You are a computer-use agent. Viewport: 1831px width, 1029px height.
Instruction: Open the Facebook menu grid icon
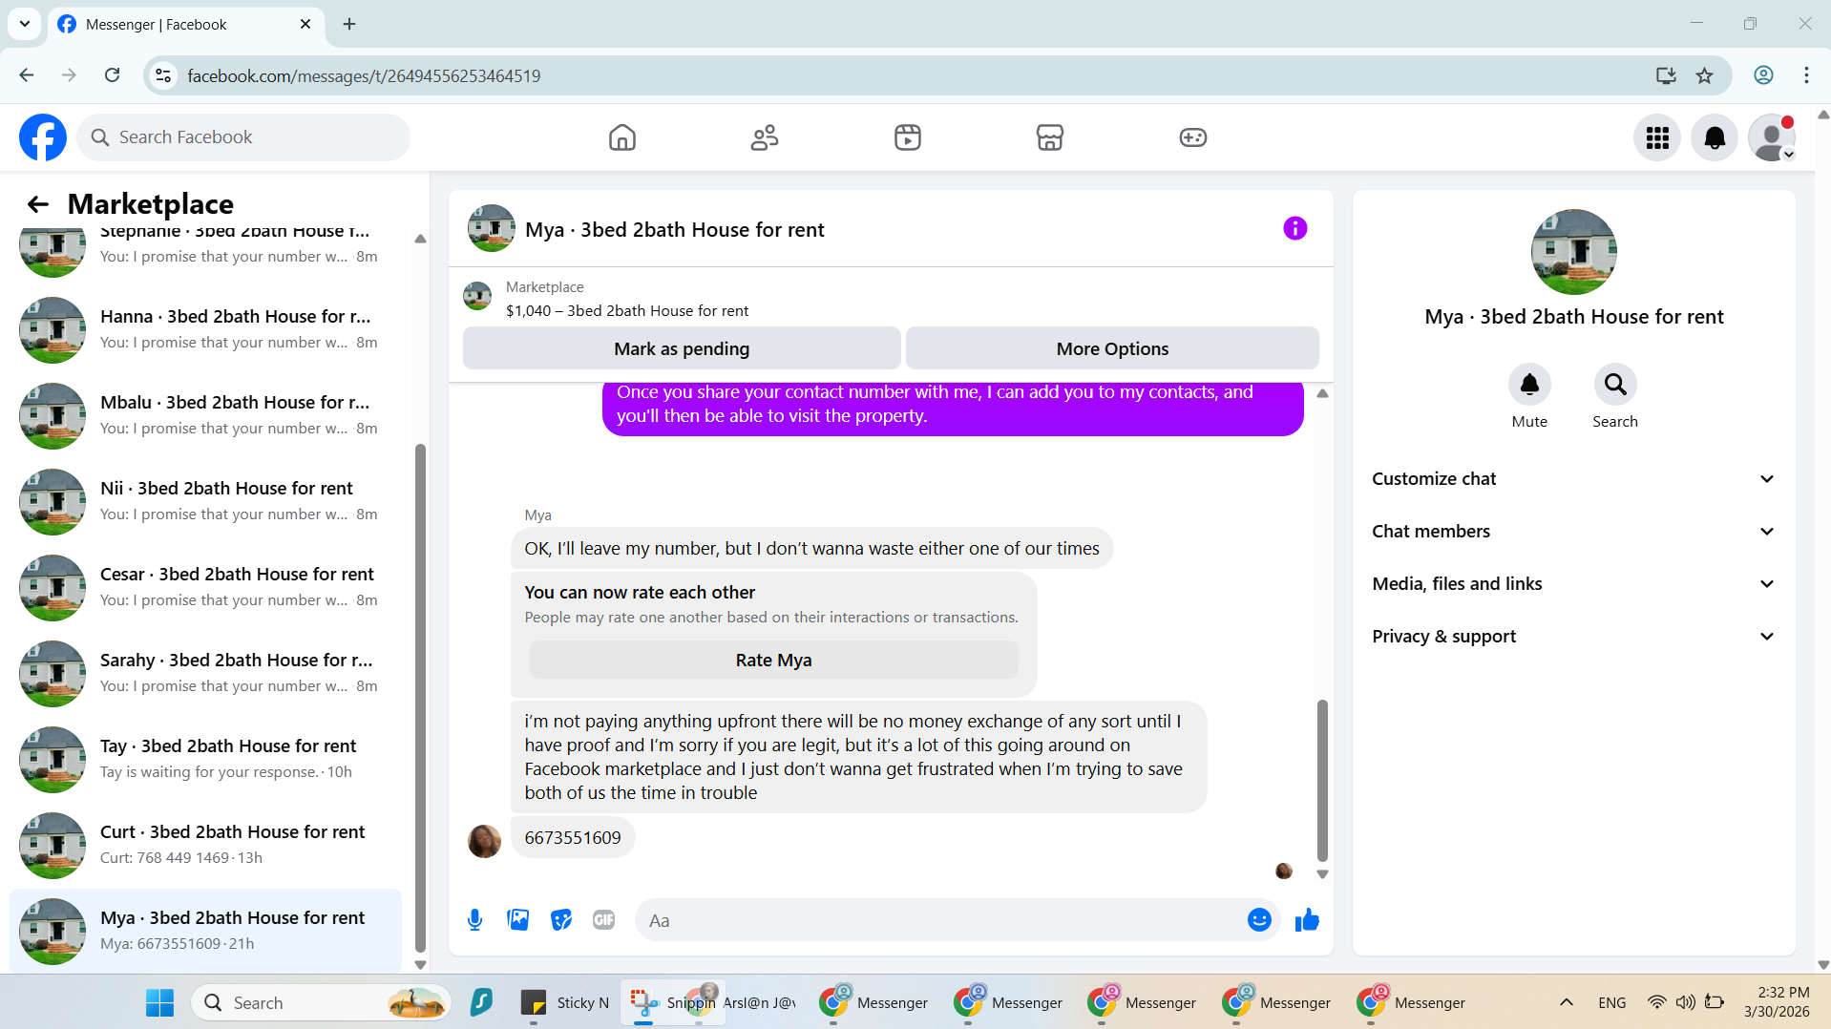click(x=1657, y=137)
